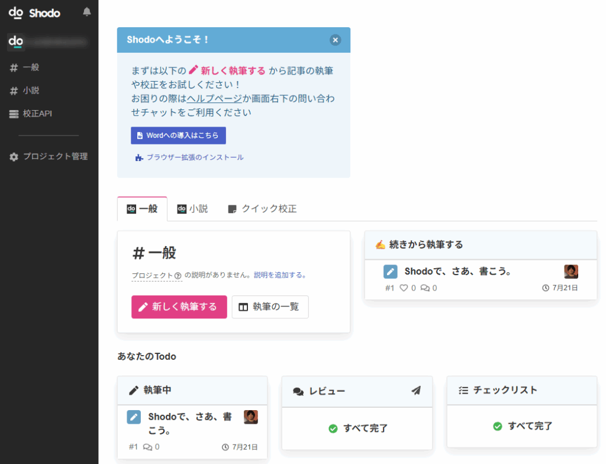Open 執筆の一覧 list button
Screen dimensions: 606x464
[x=270, y=307]
